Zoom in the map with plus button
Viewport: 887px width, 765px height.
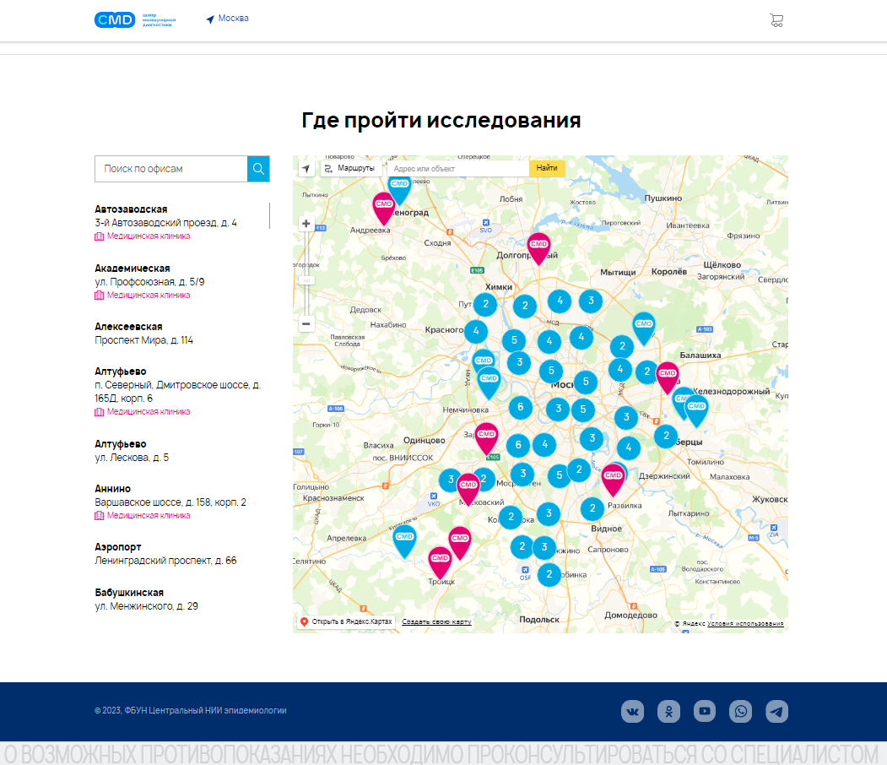pyautogui.click(x=306, y=224)
